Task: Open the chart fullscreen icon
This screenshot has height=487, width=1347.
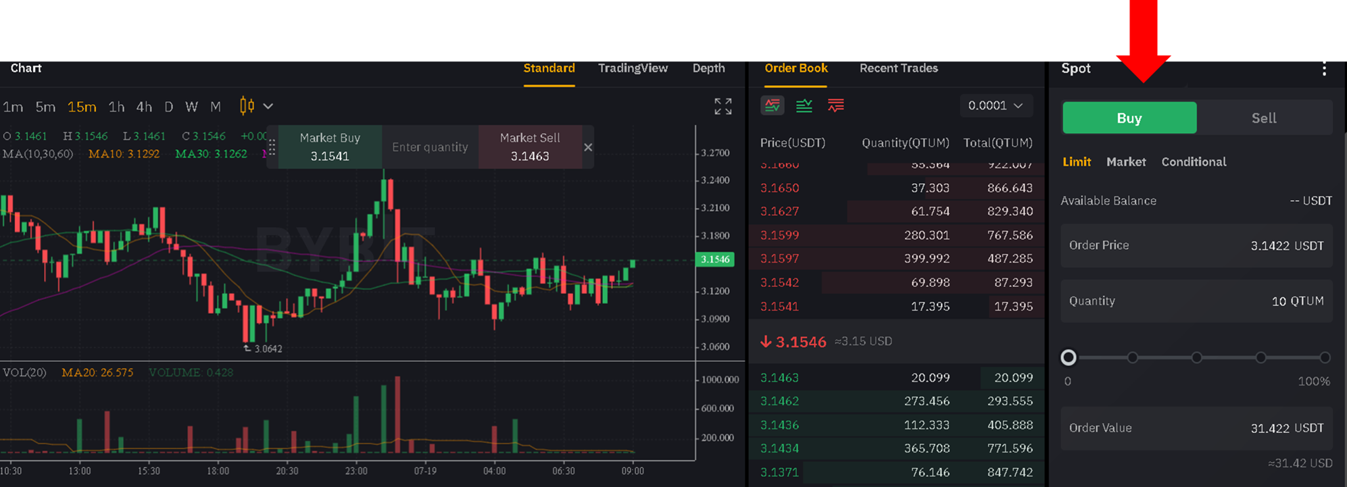Action: tap(723, 106)
